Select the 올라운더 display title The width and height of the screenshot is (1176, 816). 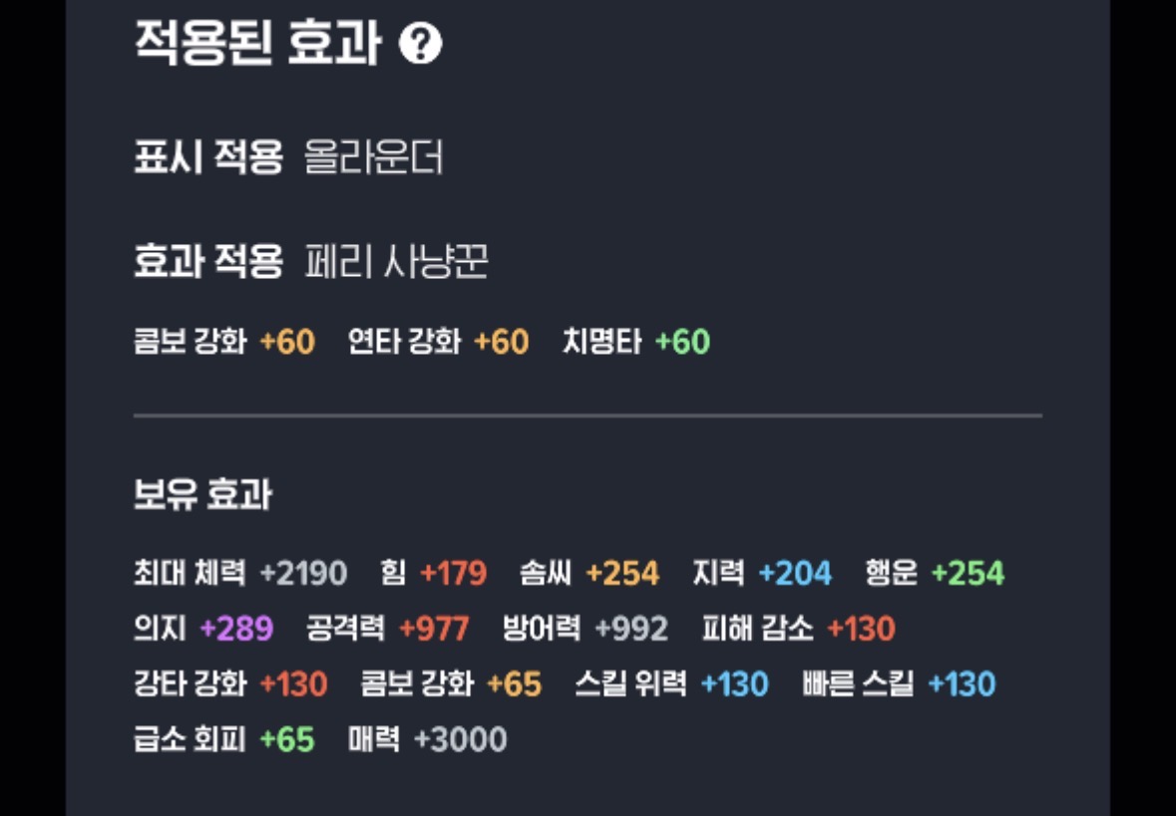(374, 157)
